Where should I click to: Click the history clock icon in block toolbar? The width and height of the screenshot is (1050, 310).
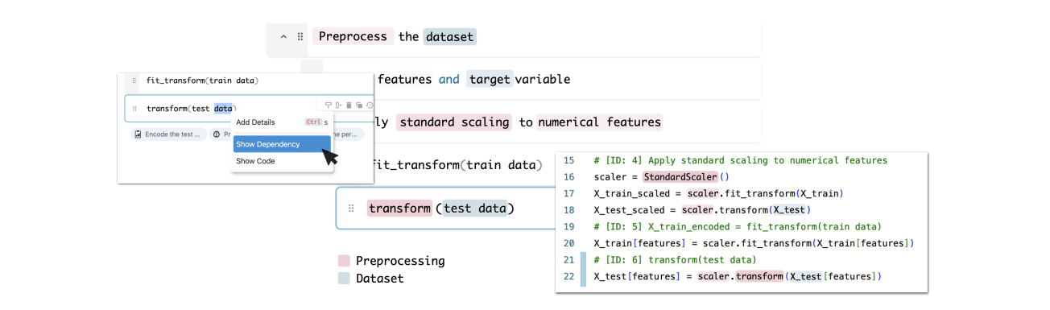click(x=370, y=105)
